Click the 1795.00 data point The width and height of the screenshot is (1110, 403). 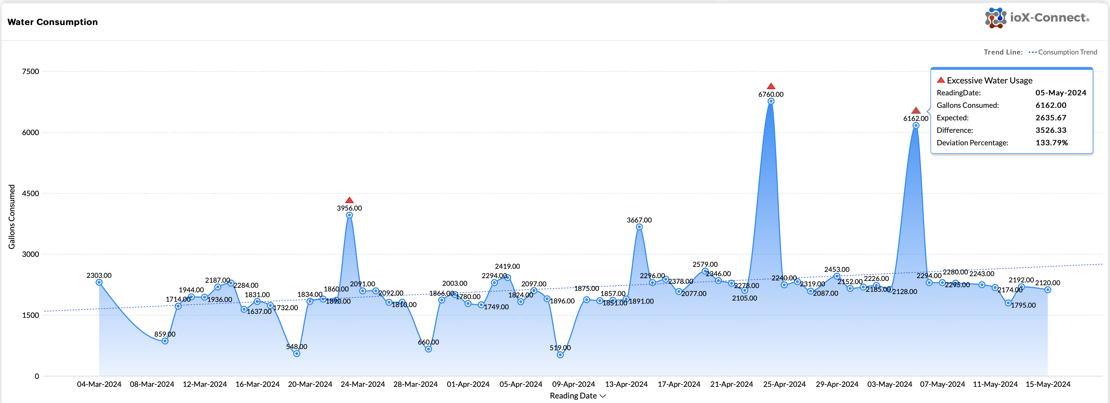coord(1008,303)
